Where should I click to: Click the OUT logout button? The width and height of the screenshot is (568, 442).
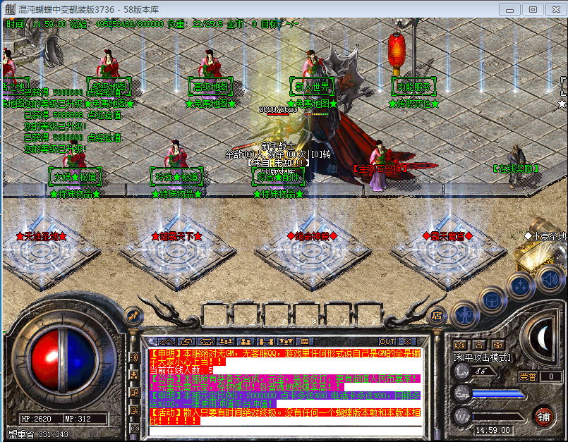click(x=387, y=342)
